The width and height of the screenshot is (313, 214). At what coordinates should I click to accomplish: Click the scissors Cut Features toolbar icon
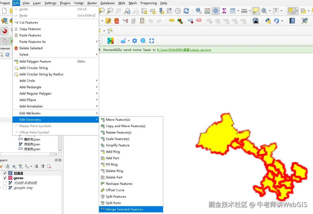tap(125, 21)
